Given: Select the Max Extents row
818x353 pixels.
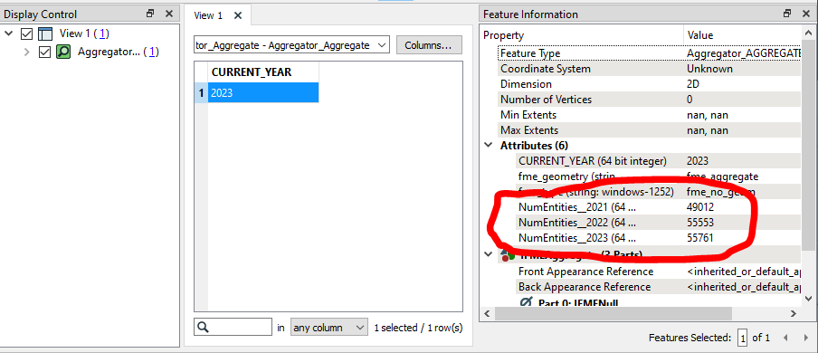Looking at the screenshot, I should [x=649, y=130].
